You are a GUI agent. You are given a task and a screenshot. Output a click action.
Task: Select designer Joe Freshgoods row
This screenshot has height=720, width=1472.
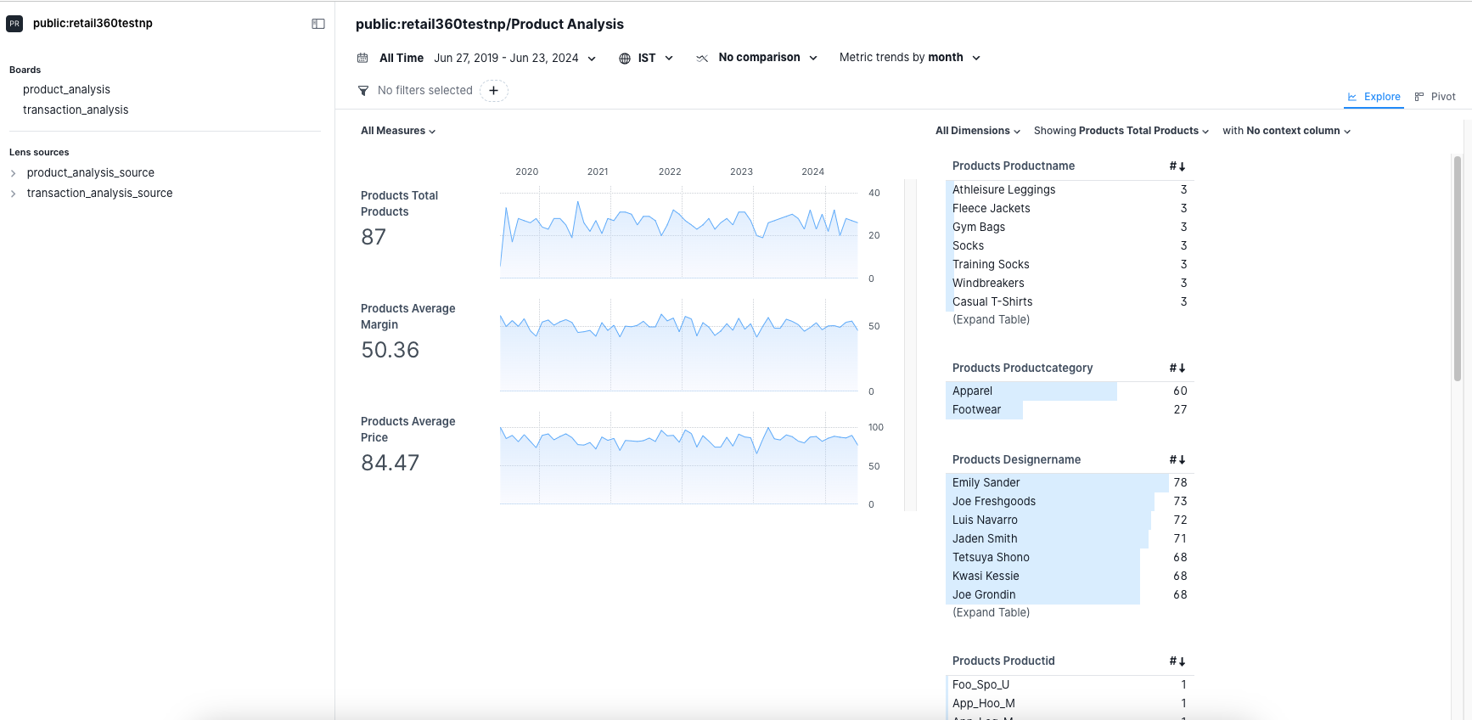click(1070, 502)
